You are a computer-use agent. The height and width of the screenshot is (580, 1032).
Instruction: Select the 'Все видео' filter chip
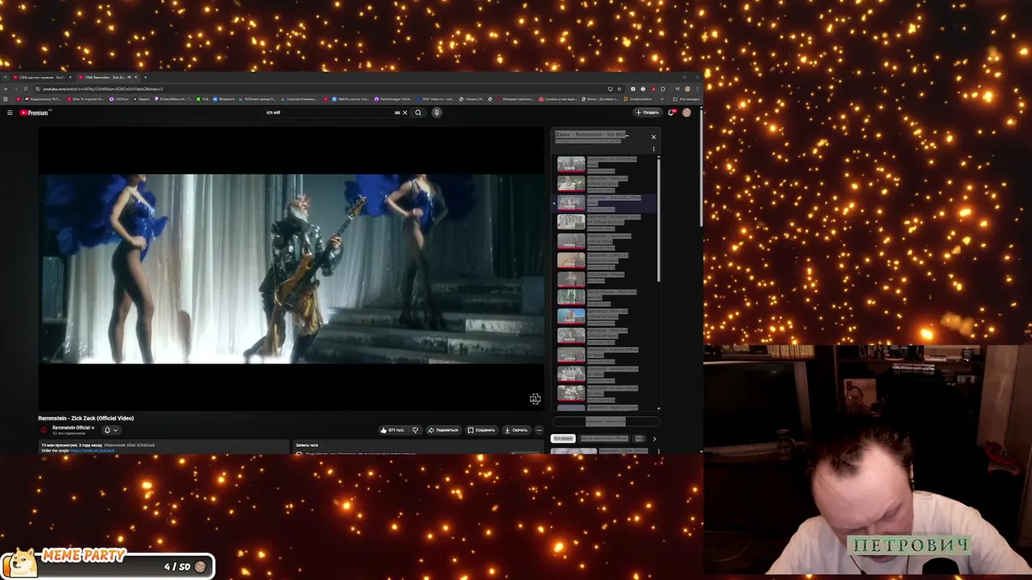563,438
